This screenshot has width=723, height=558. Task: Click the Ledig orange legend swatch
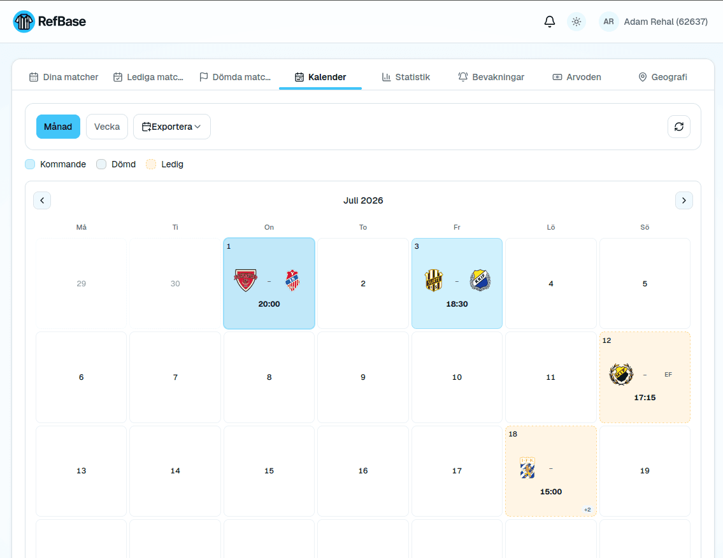(151, 164)
